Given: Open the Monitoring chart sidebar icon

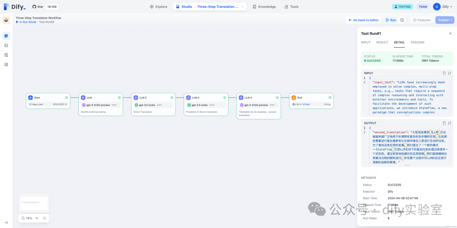Looking at the screenshot, I should coord(6,65).
